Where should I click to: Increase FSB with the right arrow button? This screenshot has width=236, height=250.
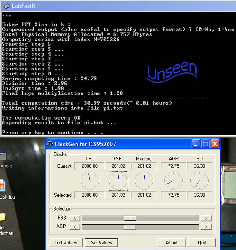206,218
